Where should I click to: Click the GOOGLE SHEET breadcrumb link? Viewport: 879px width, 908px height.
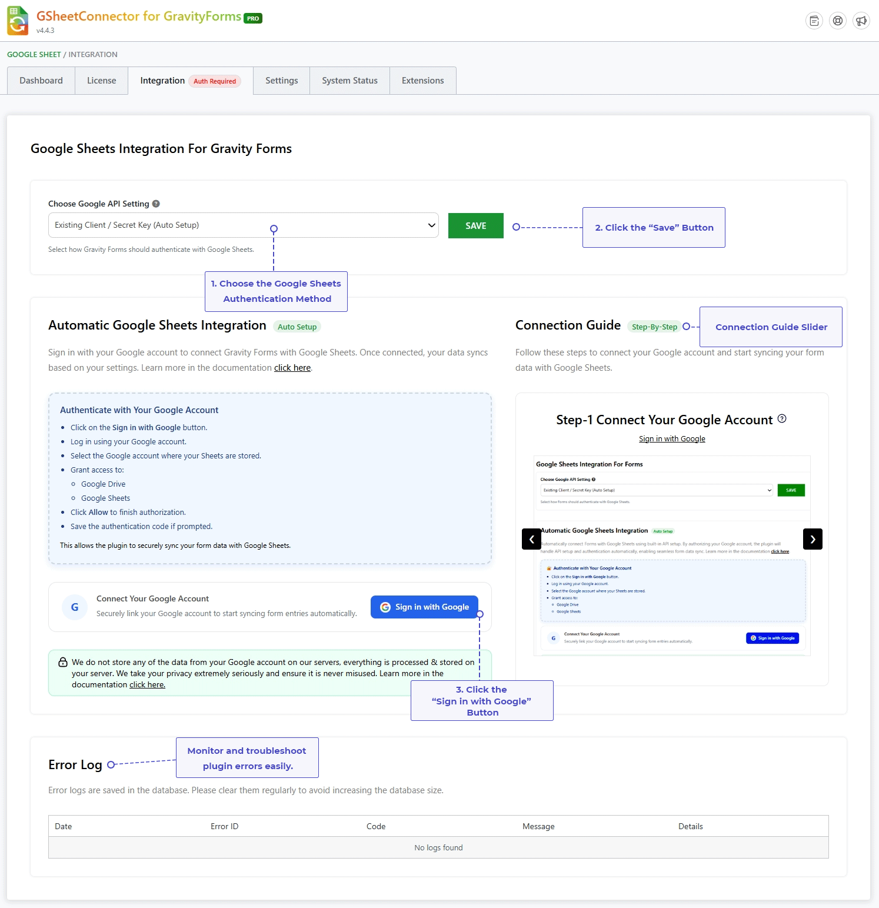(x=34, y=55)
